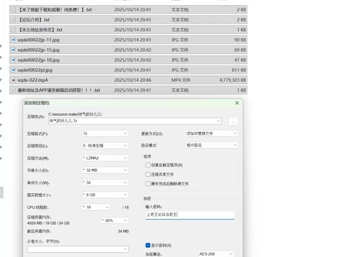Click the sqde00022pl.jpg file icon

pos(14,70)
